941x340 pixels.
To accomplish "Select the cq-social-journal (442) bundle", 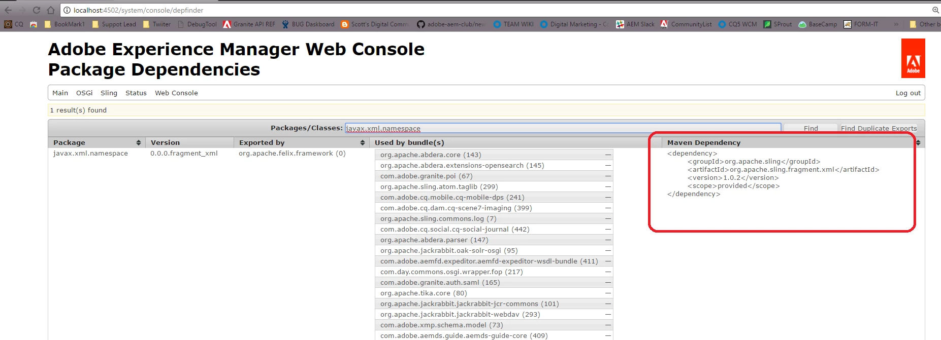I will 494,229.
